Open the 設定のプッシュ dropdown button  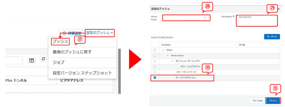point(100,33)
